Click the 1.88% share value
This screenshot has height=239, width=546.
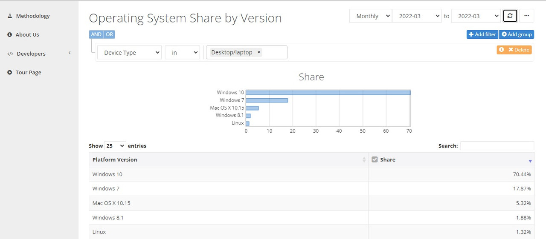(523, 217)
